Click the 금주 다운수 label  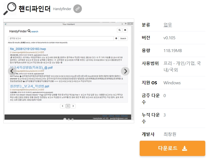[x=151, y=99]
